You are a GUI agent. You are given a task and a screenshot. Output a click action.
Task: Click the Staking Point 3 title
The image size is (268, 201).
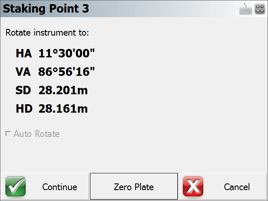click(x=46, y=8)
